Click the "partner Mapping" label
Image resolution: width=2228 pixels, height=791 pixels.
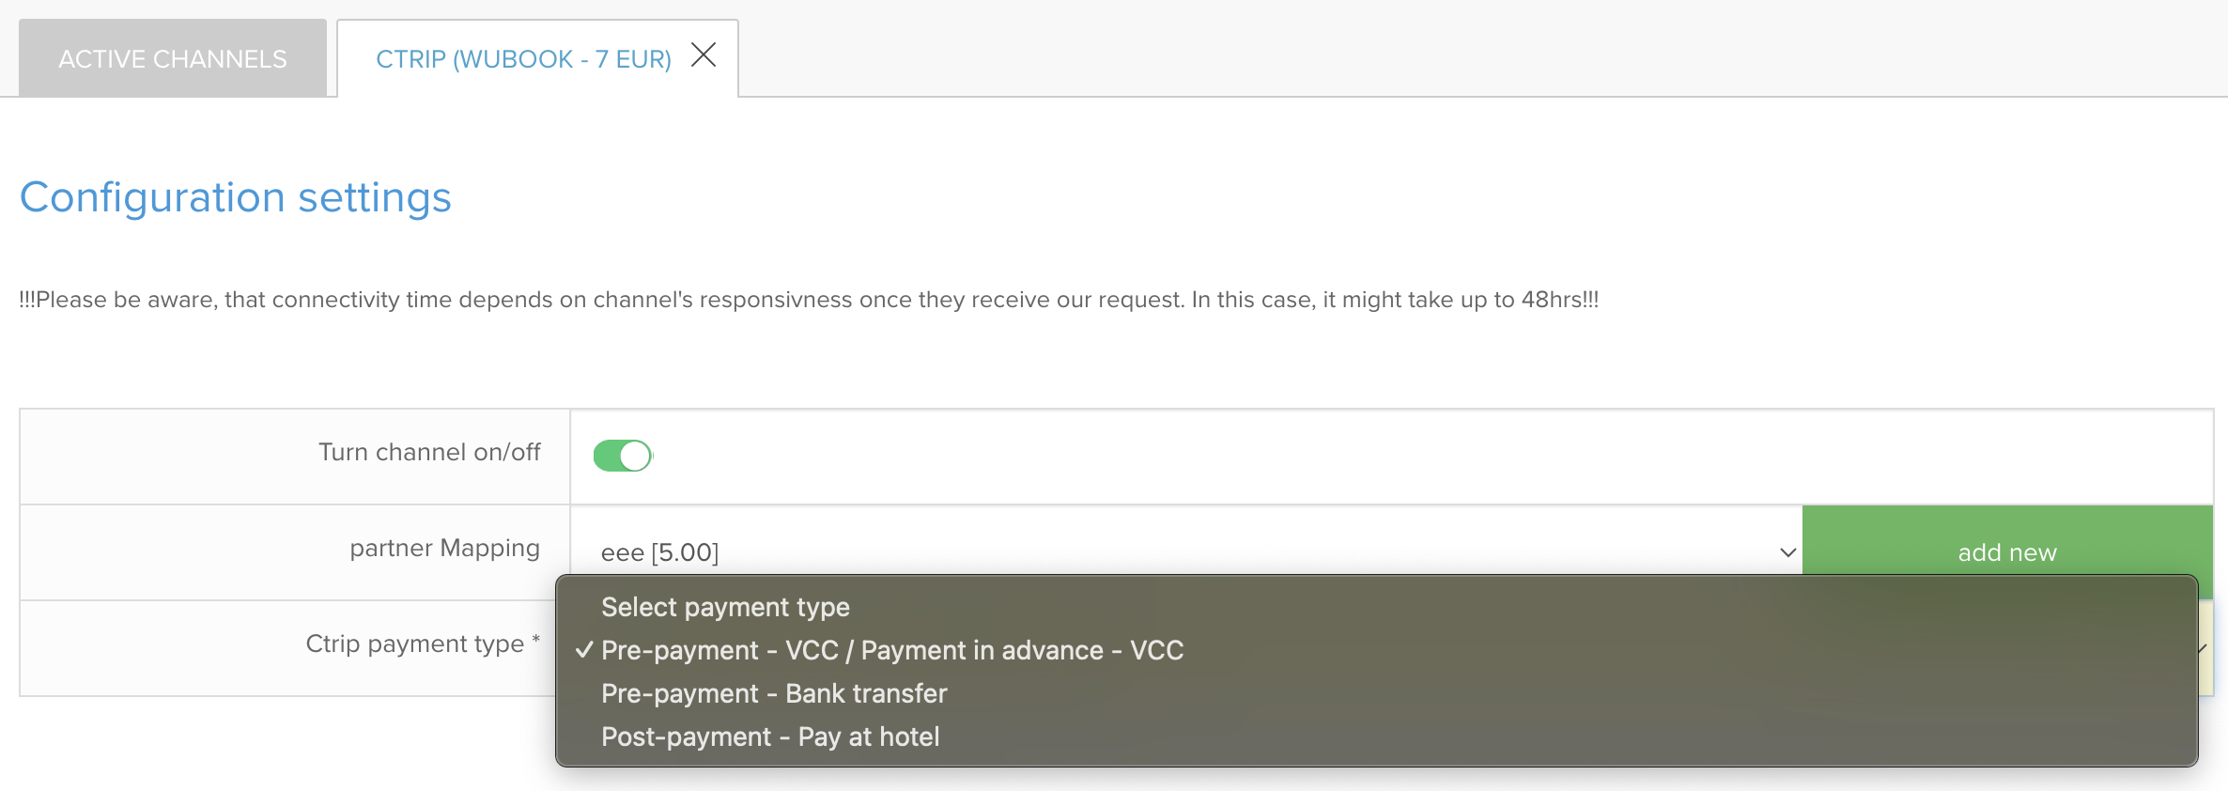tap(444, 548)
